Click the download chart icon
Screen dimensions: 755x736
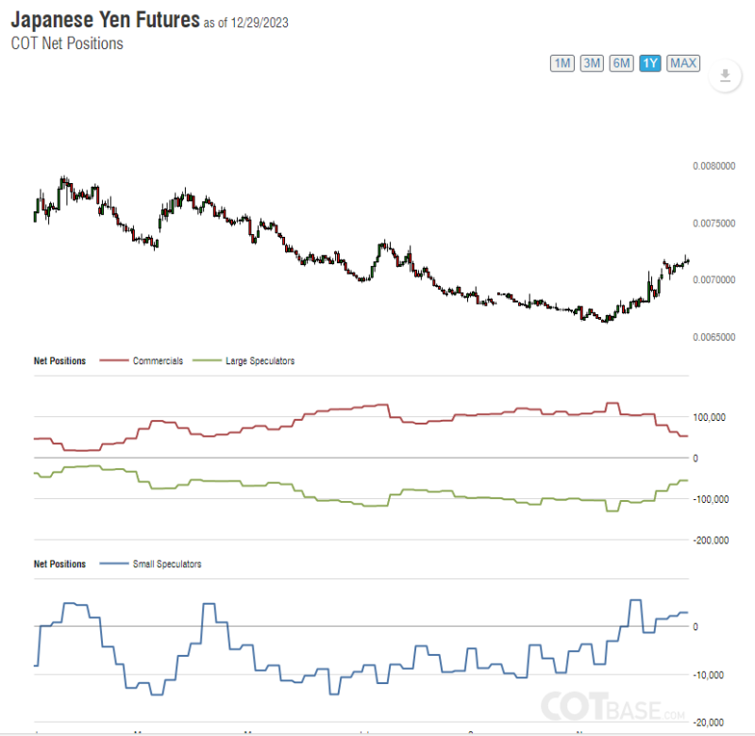click(725, 76)
